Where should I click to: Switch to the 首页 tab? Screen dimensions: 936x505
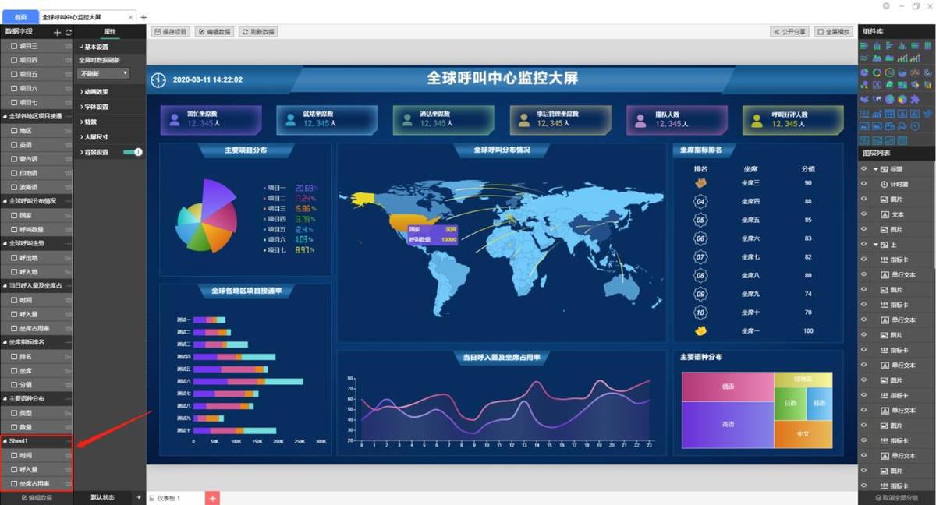click(x=19, y=16)
